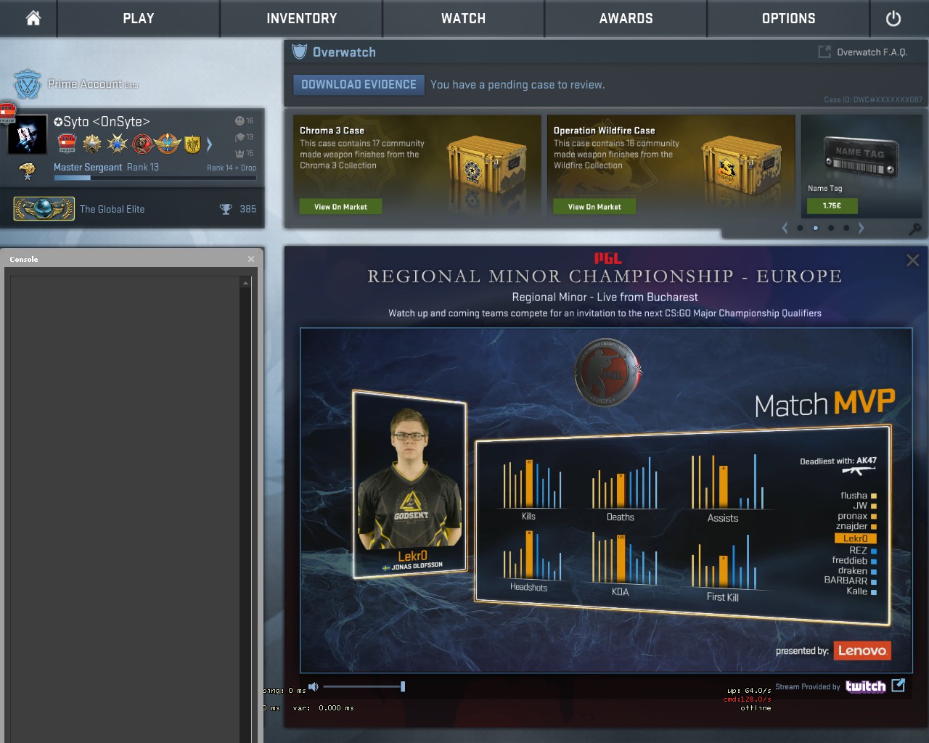The width and height of the screenshot is (929, 743).
Task: Mute the stream volume speaker icon
Action: [x=314, y=686]
